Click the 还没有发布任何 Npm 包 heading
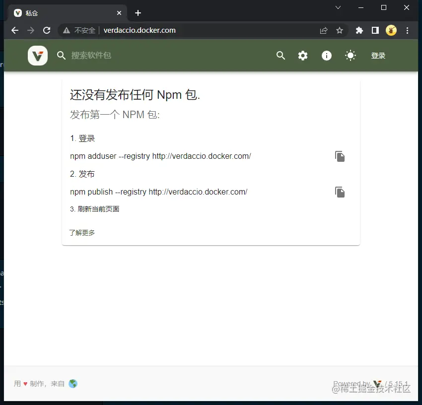Viewport: 422px width, 405px height. point(135,95)
